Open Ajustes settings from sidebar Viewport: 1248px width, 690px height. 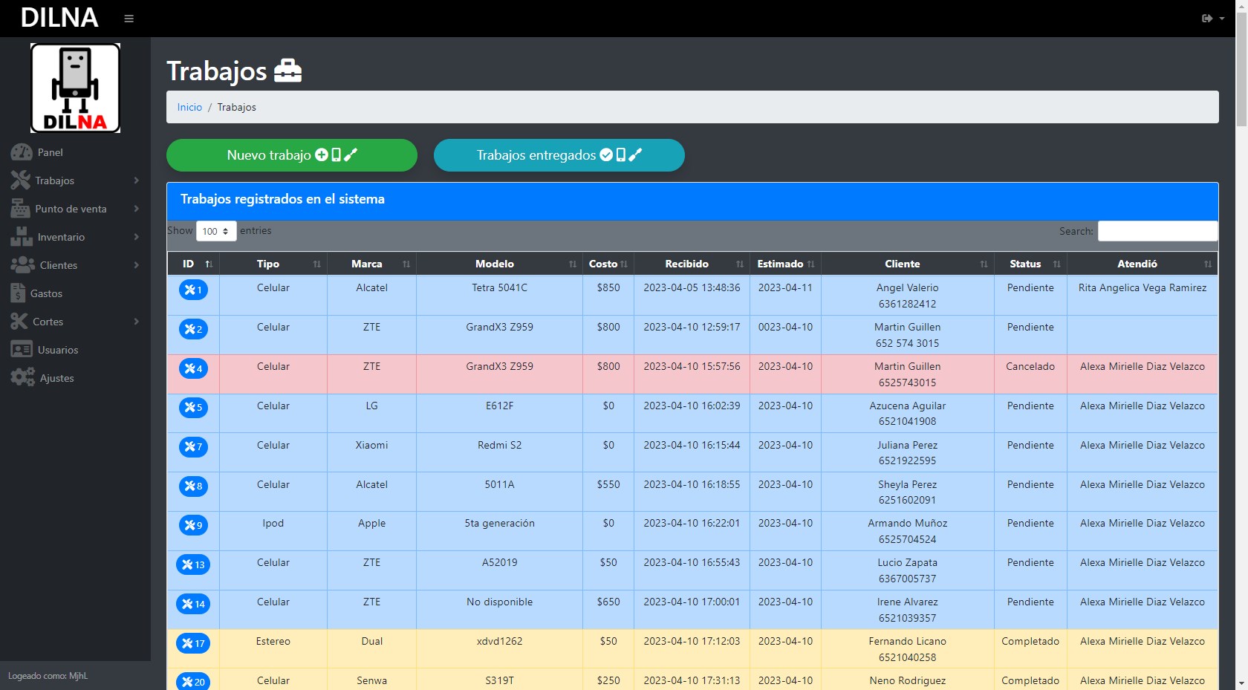(56, 378)
